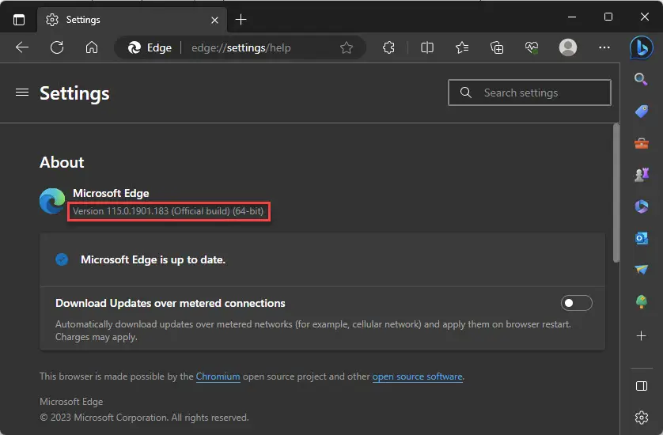Open Microsoft 365 in sidebar
663x435 pixels.
642,206
